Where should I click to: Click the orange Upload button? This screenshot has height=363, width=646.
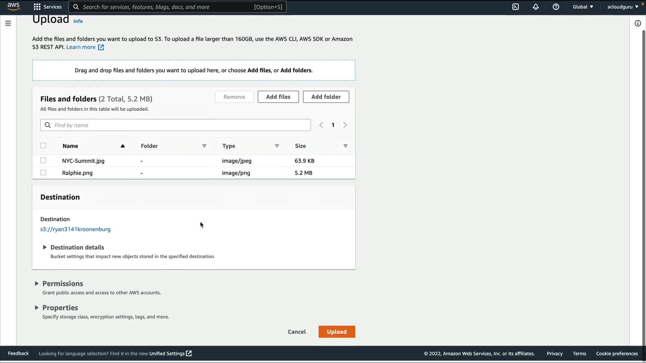click(336, 332)
